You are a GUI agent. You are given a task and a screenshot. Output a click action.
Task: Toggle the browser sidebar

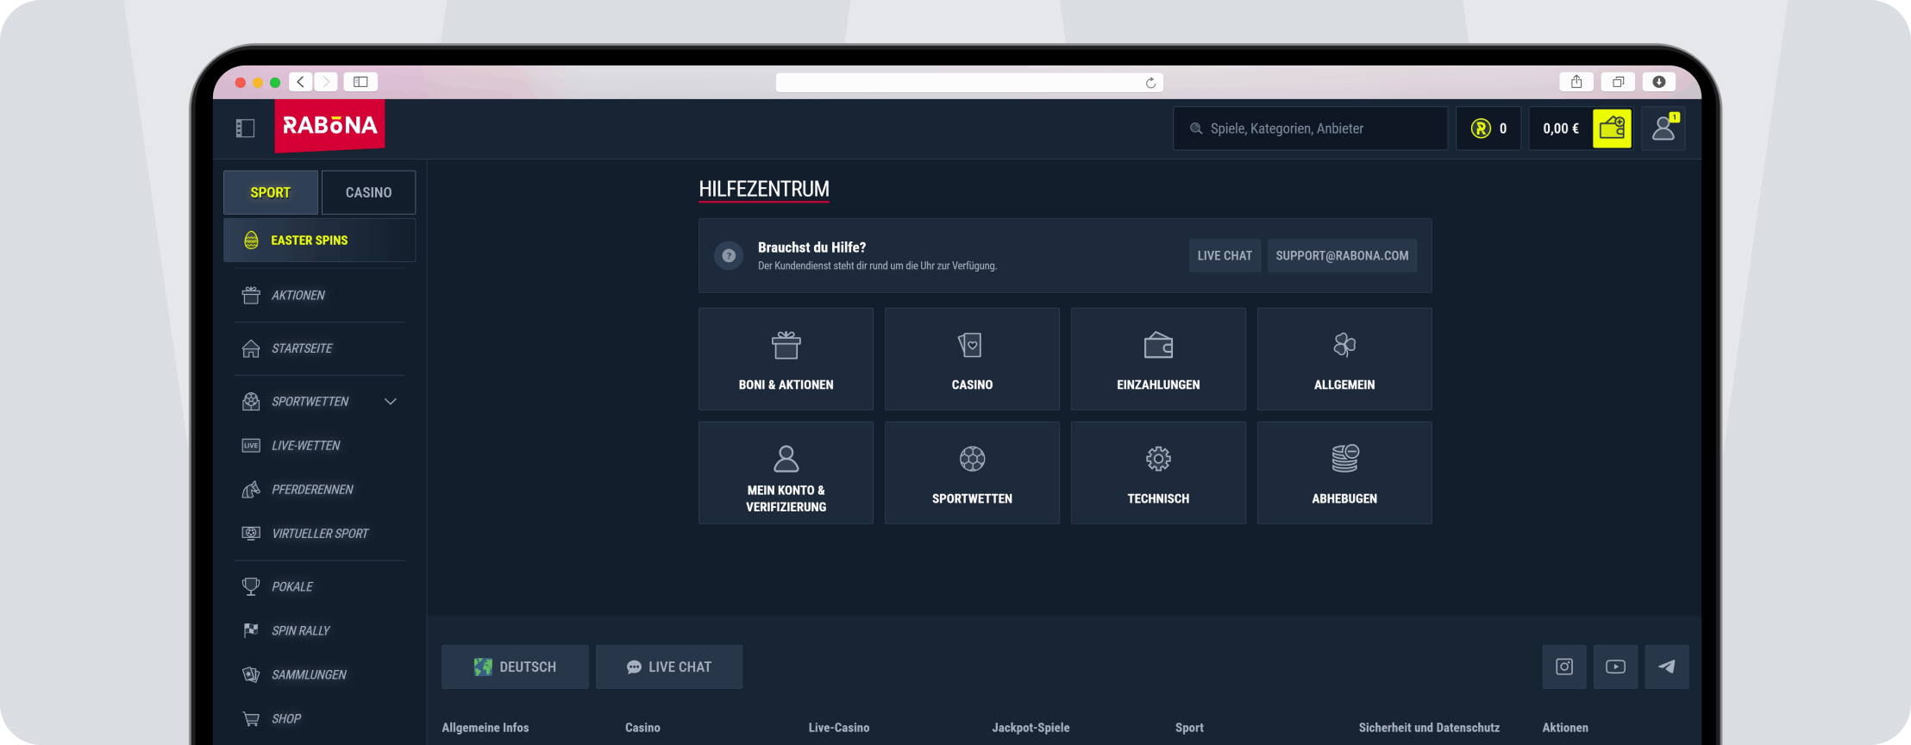[x=360, y=82]
